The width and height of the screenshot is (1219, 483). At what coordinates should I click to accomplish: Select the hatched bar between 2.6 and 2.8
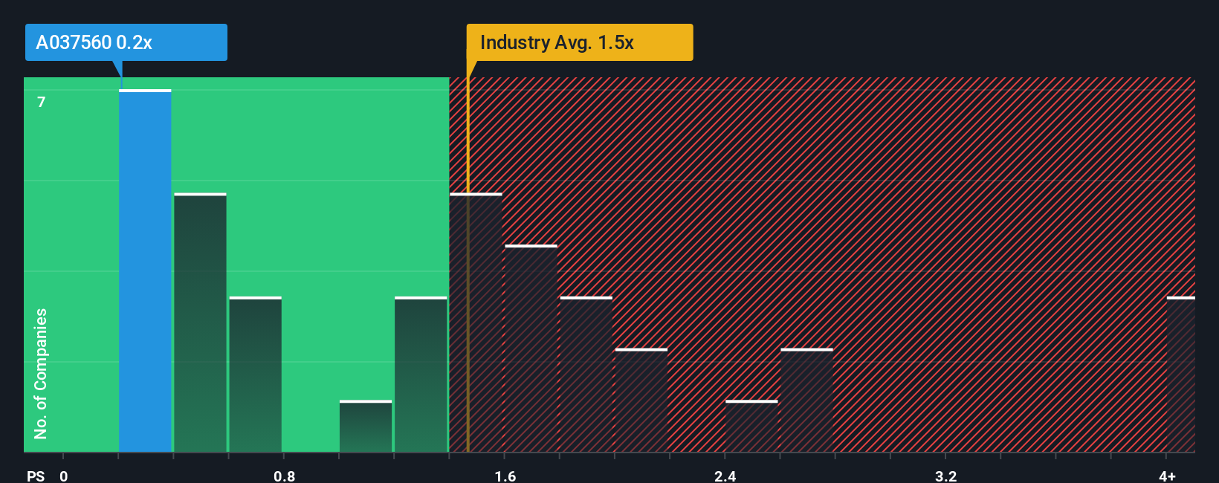click(806, 401)
